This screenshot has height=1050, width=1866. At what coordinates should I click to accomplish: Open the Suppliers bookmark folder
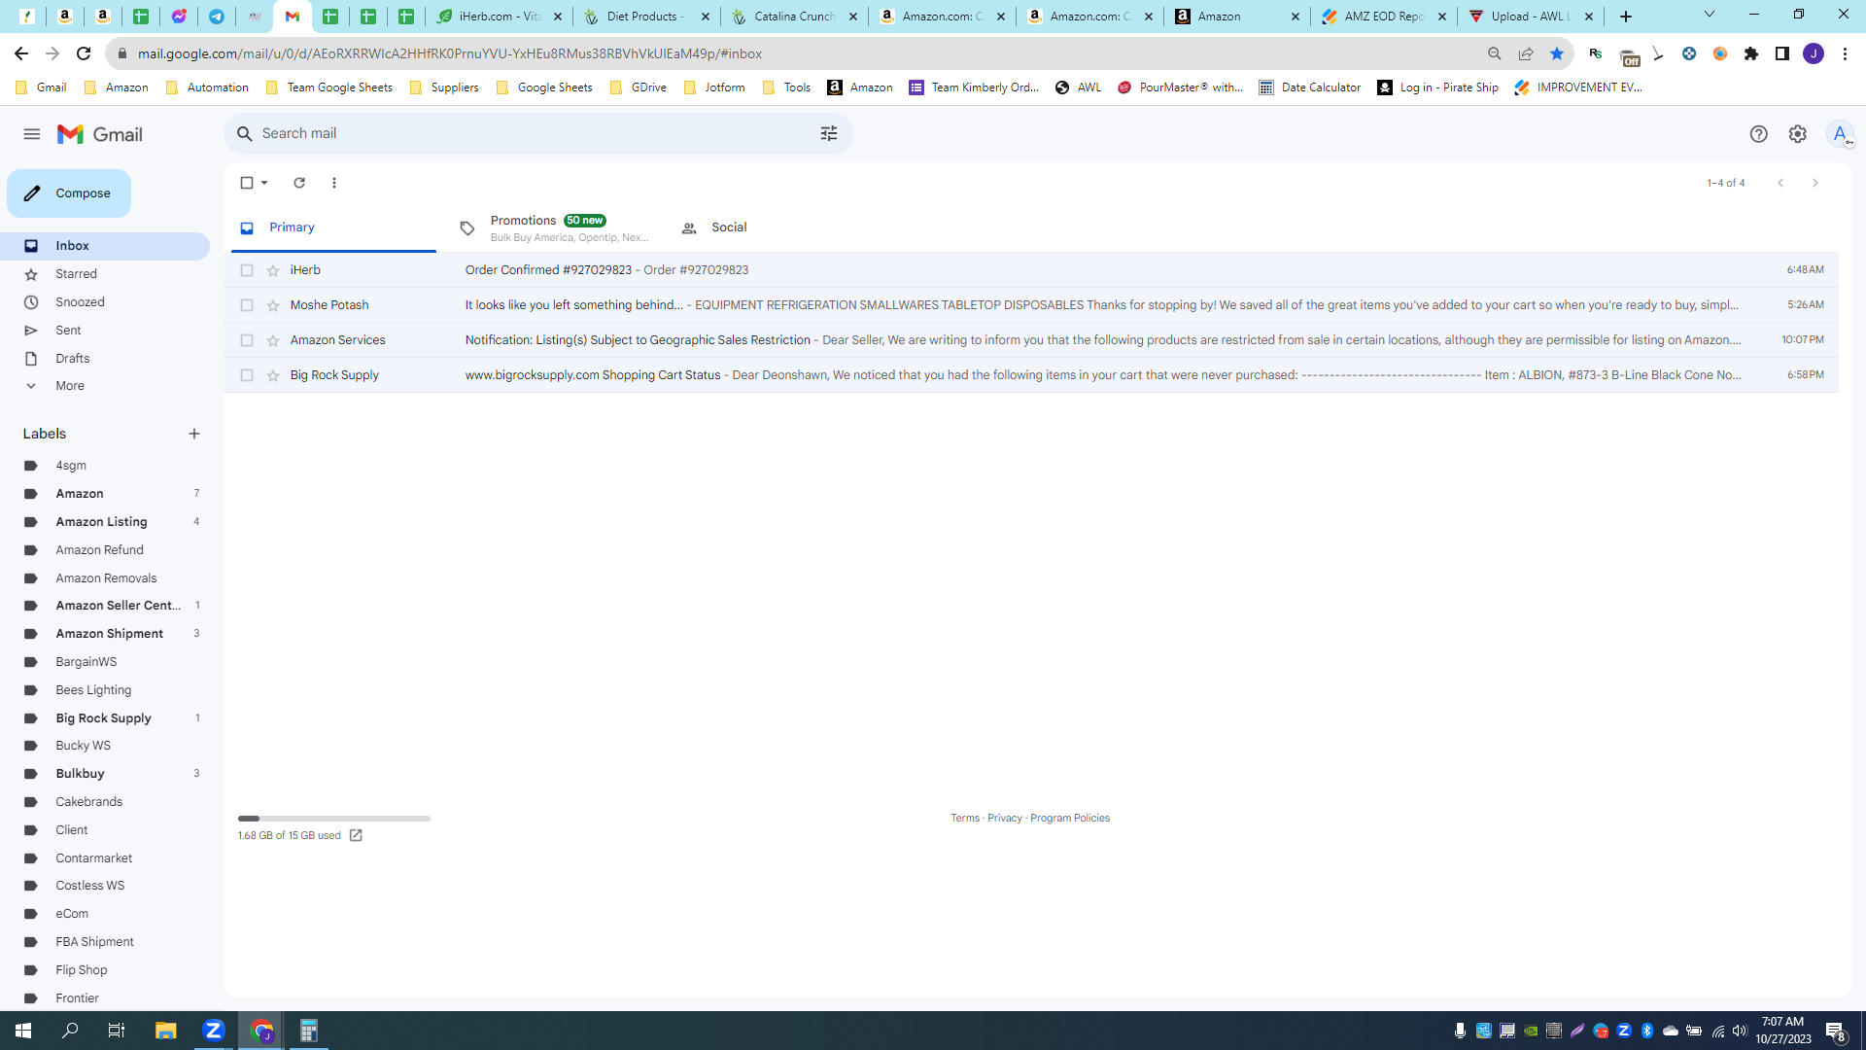point(444,87)
